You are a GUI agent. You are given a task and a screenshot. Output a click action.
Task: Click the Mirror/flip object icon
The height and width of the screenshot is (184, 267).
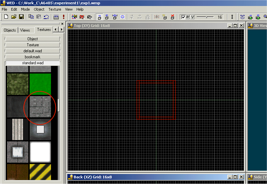157,17
